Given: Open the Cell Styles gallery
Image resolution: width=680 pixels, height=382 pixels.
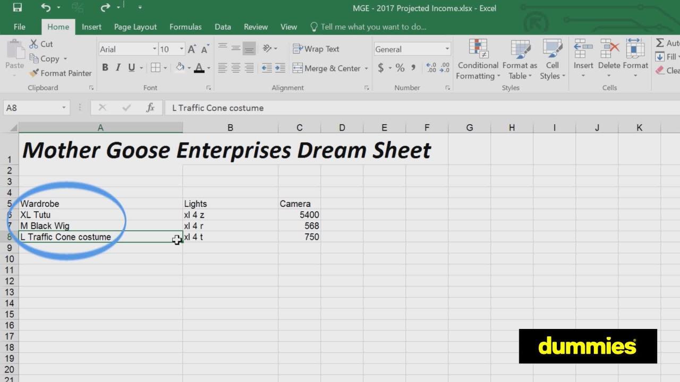Looking at the screenshot, I should click(x=552, y=59).
